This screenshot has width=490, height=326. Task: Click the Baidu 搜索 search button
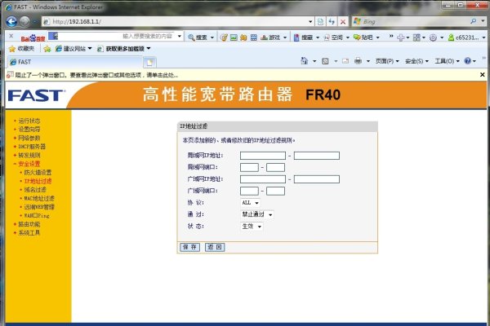point(198,37)
